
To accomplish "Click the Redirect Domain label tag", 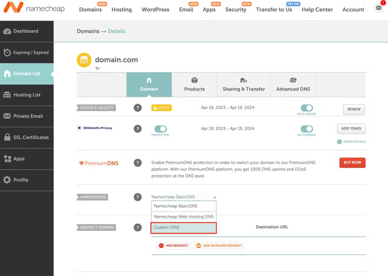I will pos(96,228).
